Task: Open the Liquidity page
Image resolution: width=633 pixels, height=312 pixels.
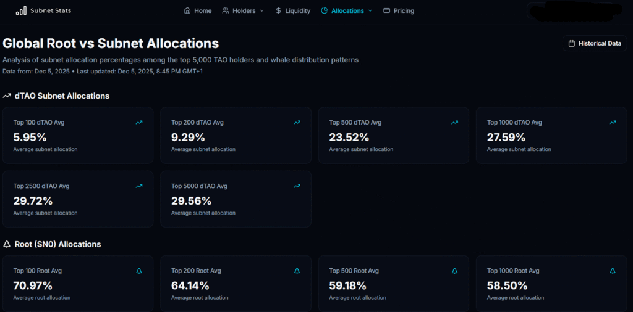Action: pyautogui.click(x=293, y=10)
